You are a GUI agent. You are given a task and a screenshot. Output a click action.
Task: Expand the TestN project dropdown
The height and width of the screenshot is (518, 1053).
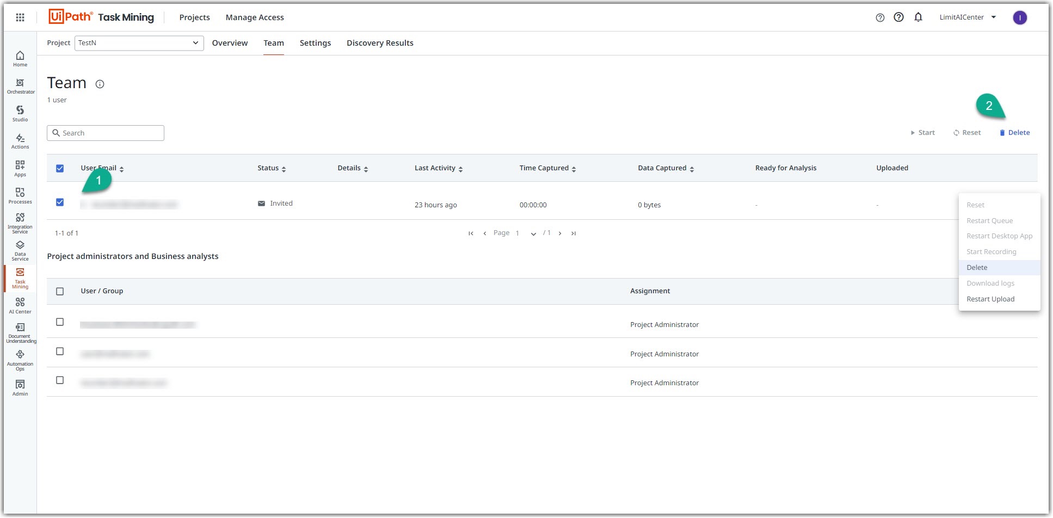coord(139,43)
